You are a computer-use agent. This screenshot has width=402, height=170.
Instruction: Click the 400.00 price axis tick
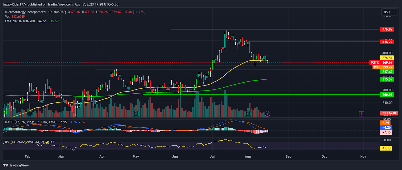click(x=387, y=53)
